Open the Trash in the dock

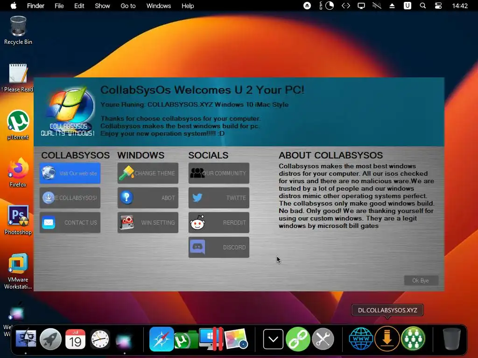pyautogui.click(x=451, y=339)
